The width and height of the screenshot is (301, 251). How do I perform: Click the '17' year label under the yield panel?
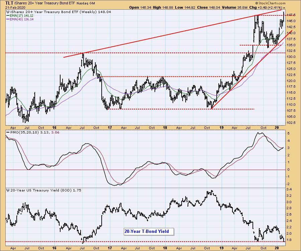[x=110, y=248]
